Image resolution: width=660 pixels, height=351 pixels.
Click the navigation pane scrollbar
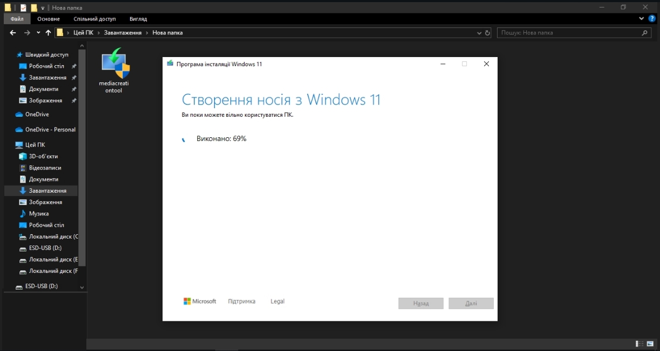pos(82,157)
